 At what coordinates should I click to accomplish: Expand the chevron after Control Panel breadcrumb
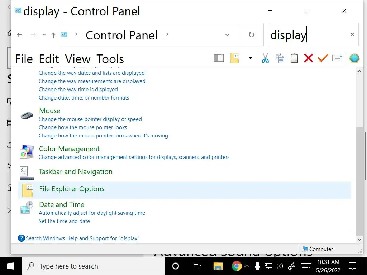(167, 34)
